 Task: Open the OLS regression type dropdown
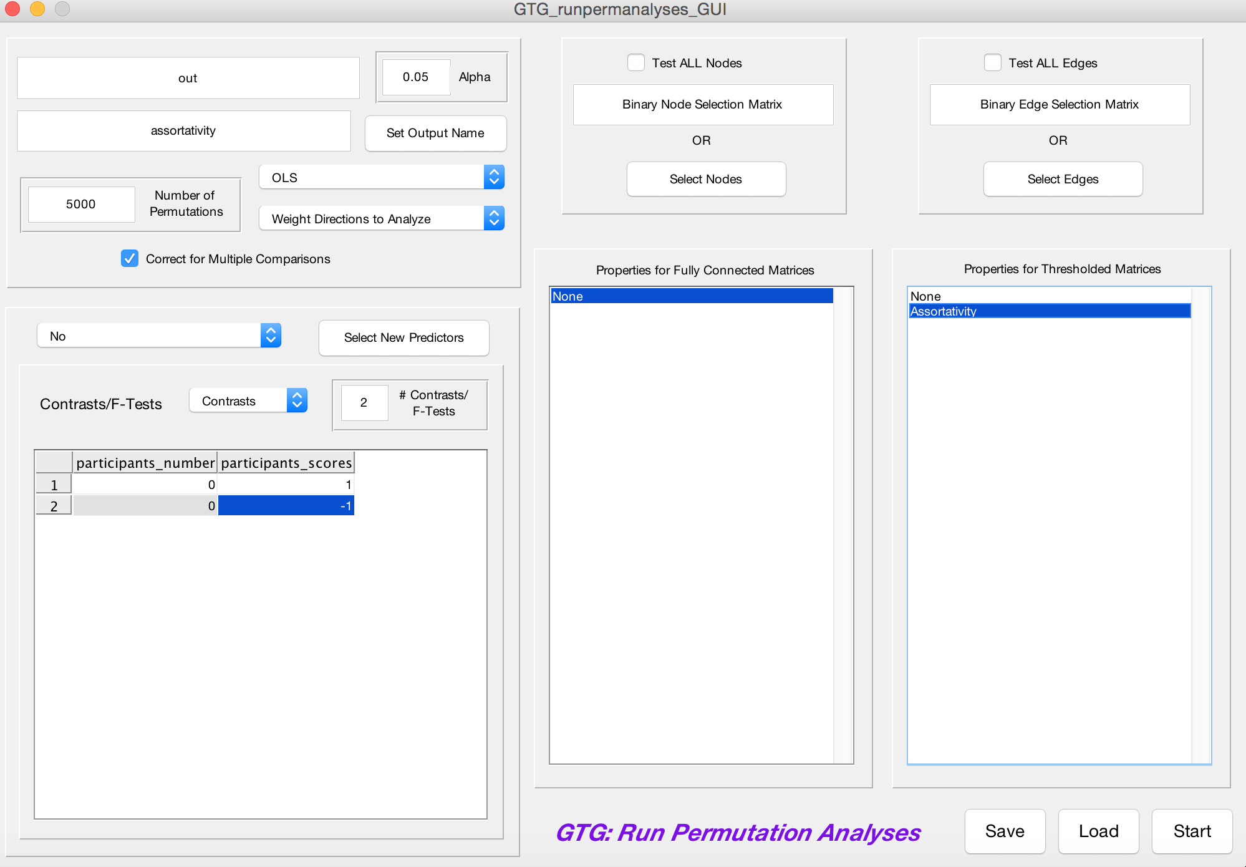pyautogui.click(x=381, y=178)
